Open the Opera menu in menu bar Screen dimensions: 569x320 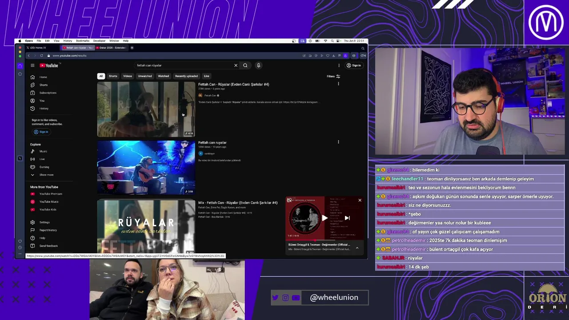click(x=29, y=41)
